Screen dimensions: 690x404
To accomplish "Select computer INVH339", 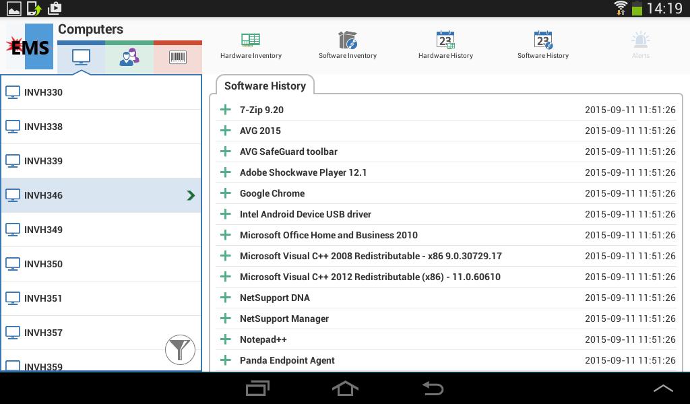I will click(x=101, y=161).
